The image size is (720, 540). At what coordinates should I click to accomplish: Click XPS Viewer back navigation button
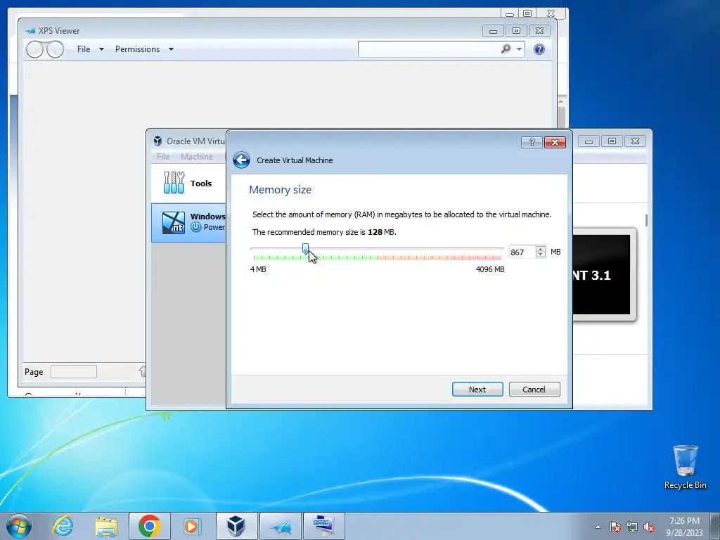click(34, 49)
